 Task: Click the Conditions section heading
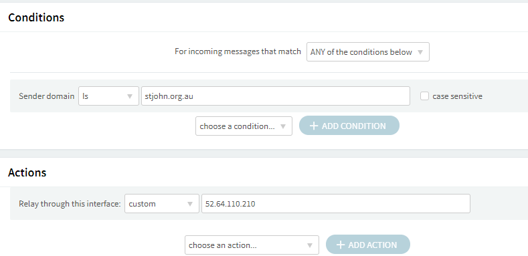point(36,17)
